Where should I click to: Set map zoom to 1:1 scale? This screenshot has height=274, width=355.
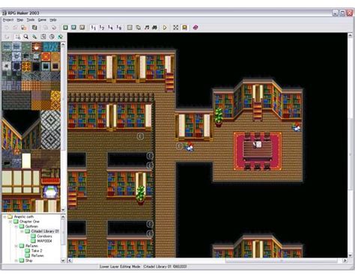[x=94, y=28]
